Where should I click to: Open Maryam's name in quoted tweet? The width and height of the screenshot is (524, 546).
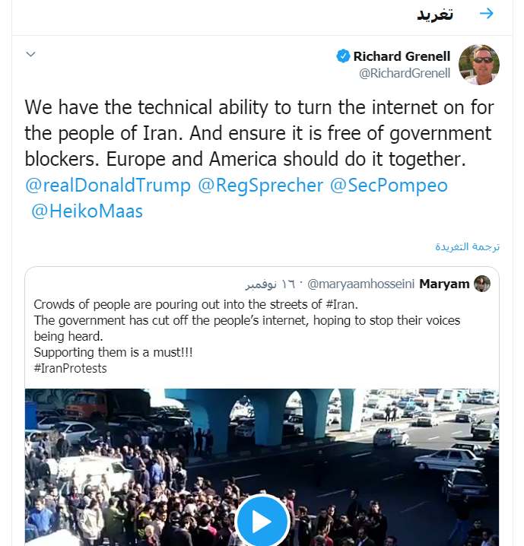pos(444,284)
